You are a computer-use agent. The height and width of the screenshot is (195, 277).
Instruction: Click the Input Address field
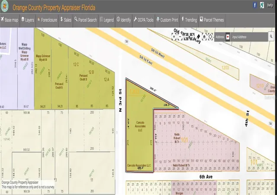coord(249,37)
